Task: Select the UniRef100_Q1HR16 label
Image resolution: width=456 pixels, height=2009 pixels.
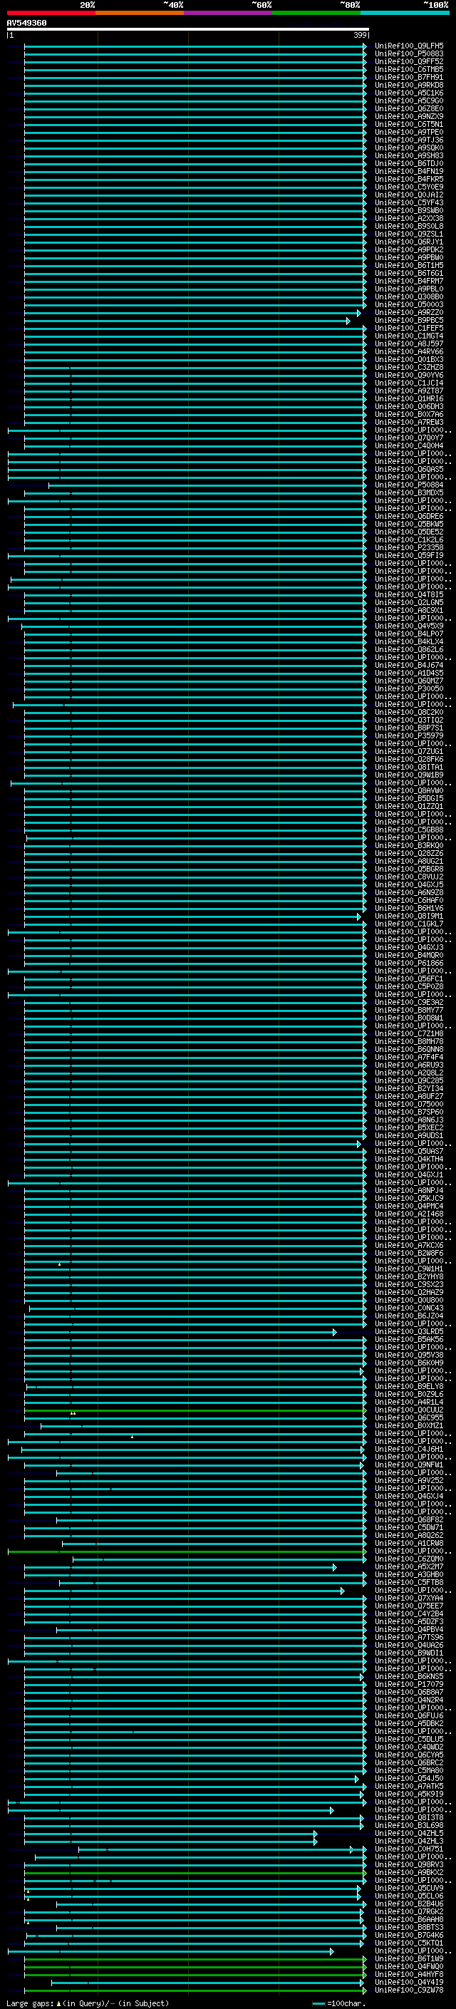Action: coord(409,398)
